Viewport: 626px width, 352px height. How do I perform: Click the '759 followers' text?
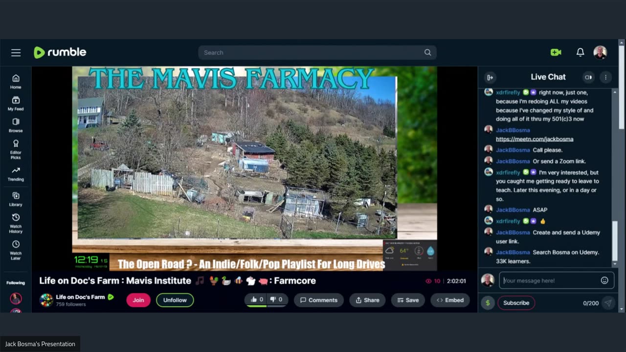(71, 304)
